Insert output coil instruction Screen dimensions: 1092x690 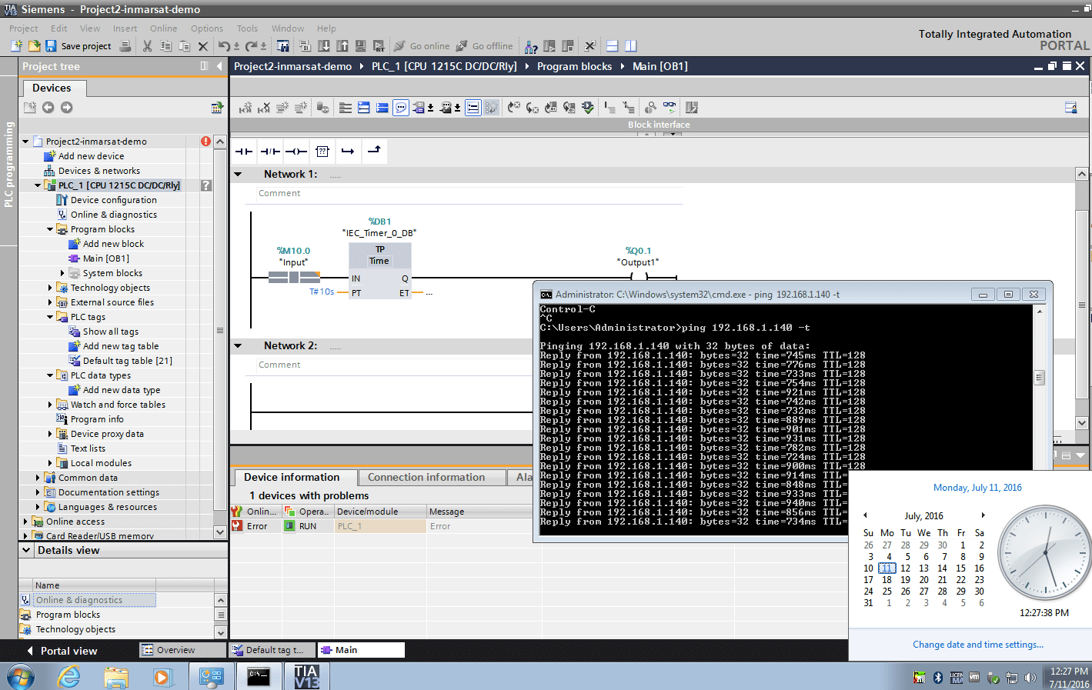[296, 152]
